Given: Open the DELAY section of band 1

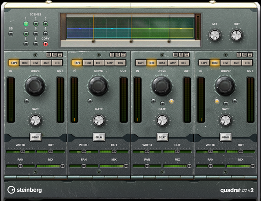Looking at the screenshot, I should point(35,137).
